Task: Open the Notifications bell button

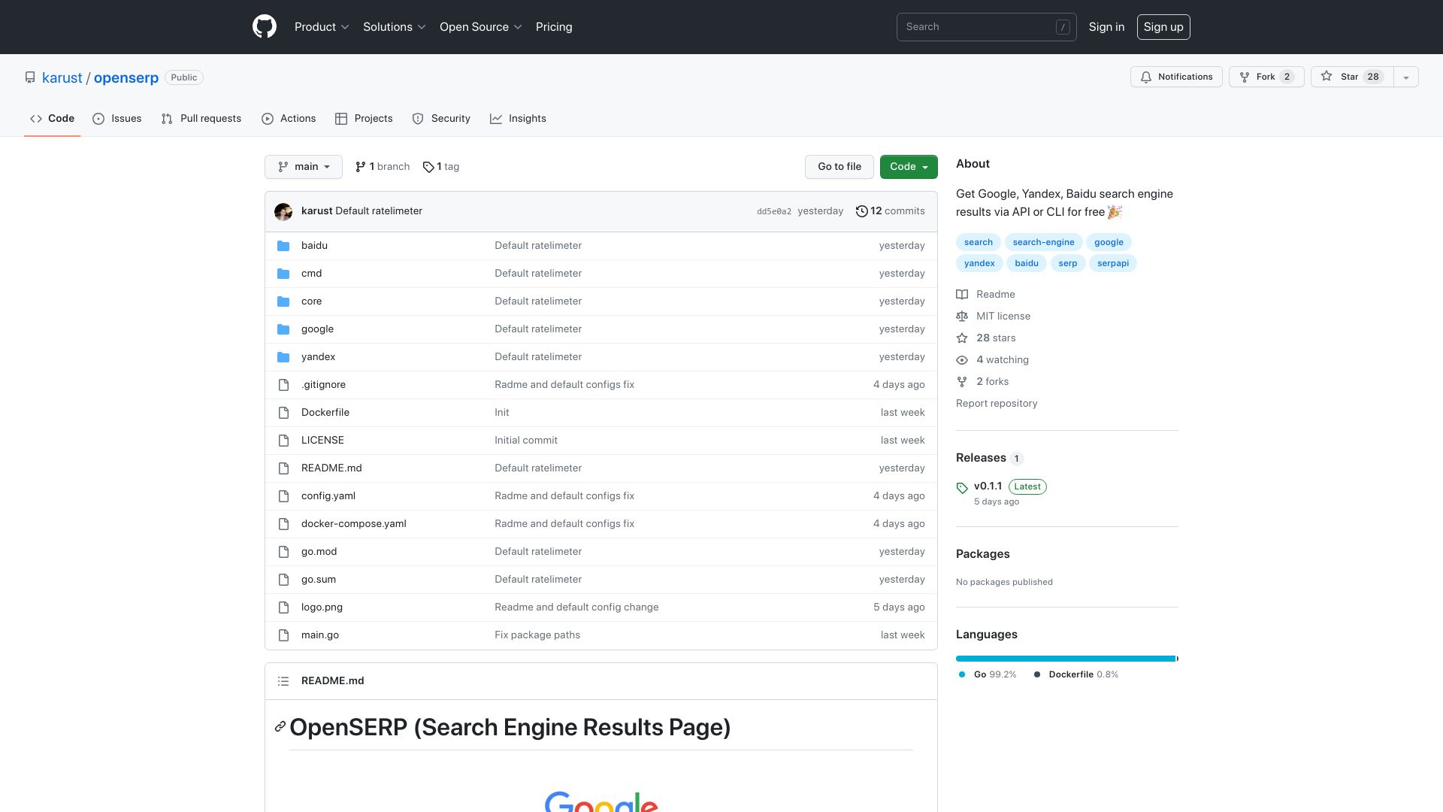Action: tap(1176, 77)
